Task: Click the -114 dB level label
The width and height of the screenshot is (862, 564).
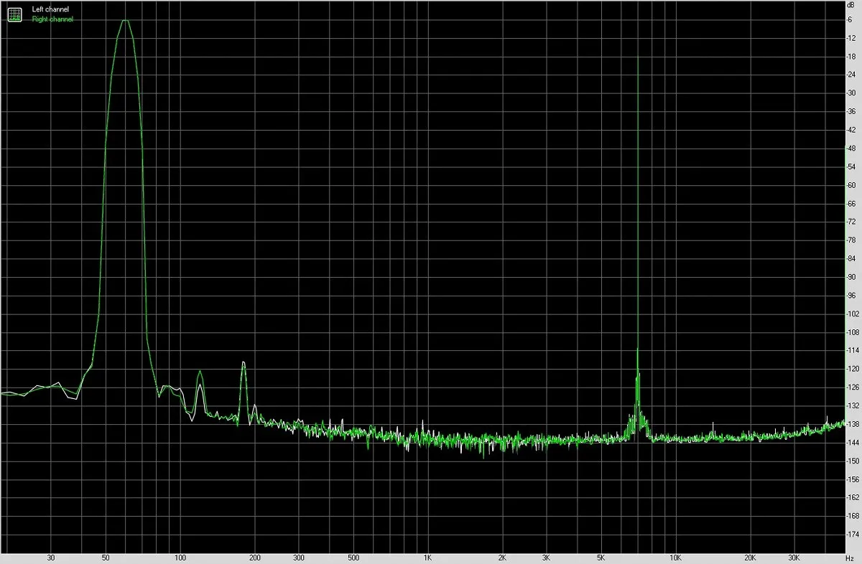Action: point(851,350)
